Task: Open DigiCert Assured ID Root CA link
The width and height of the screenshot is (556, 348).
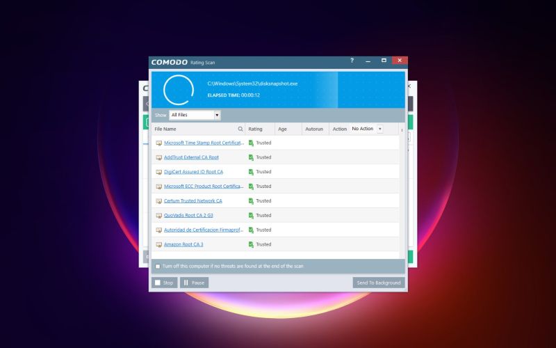Action: coord(193,172)
